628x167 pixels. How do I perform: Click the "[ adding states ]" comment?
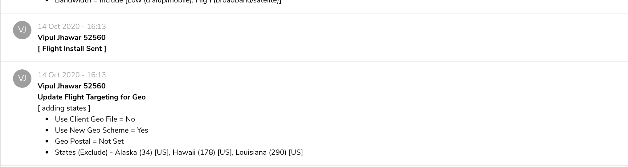(64, 108)
